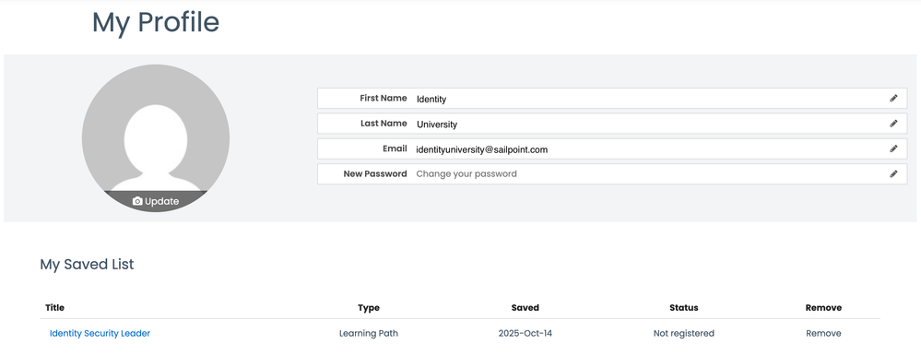The image size is (921, 356).
Task: Click the pencil icon for First Name
Action: tap(893, 98)
